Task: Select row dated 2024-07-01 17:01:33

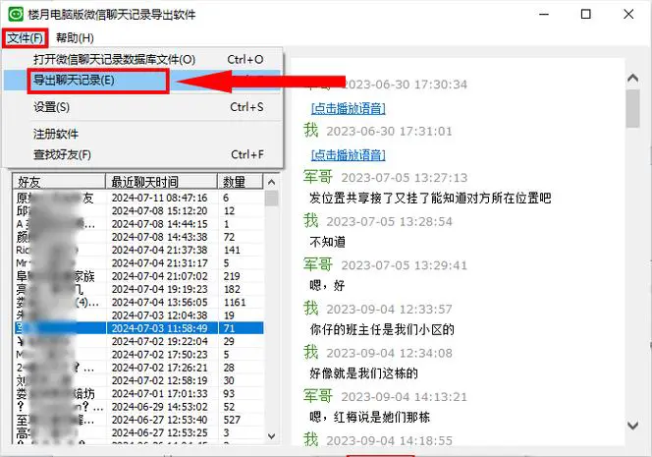Action: [138, 393]
